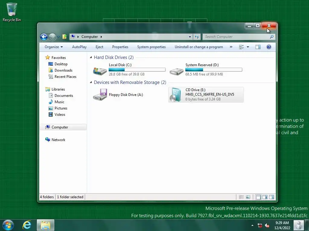Click the network status tray icon
The height and width of the screenshot is (231, 309).
pos(260,226)
